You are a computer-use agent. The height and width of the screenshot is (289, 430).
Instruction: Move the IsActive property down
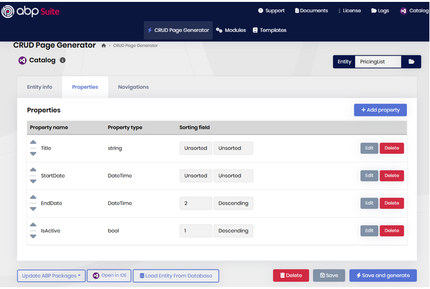[33, 236]
